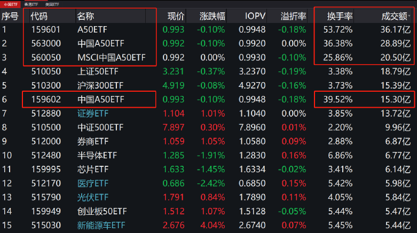Click the 39.52% turnover rate value

click(338, 99)
